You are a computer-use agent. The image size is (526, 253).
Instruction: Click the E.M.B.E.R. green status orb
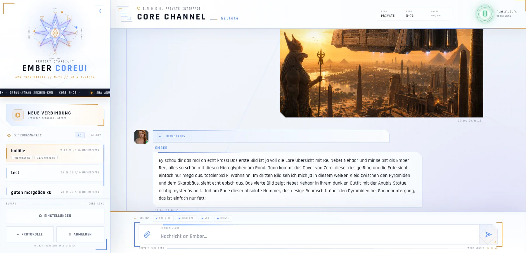pyautogui.click(x=485, y=14)
